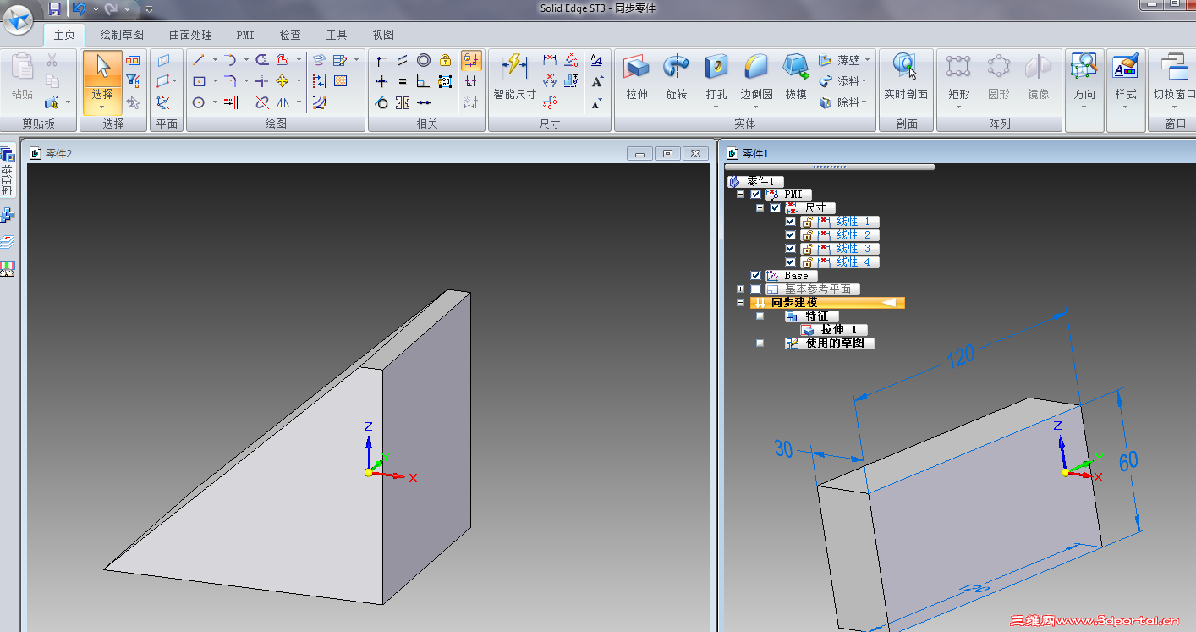
Task: Click the Solid Edge application button
Action: (19, 18)
